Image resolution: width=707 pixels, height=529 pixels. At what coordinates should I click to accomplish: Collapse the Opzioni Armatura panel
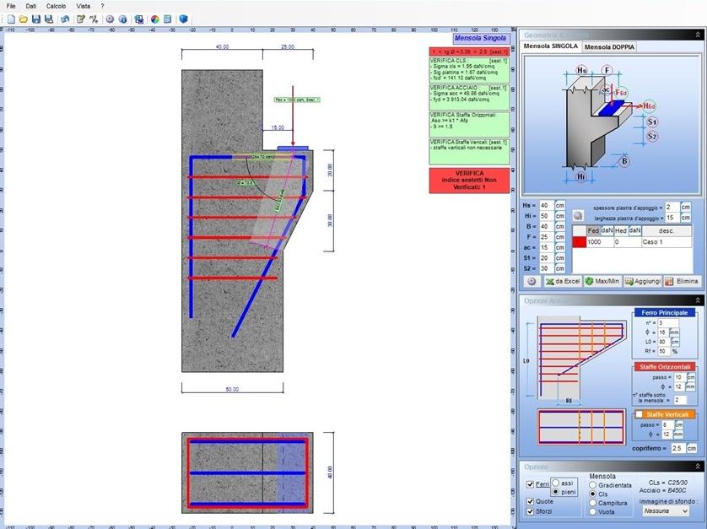(x=698, y=300)
